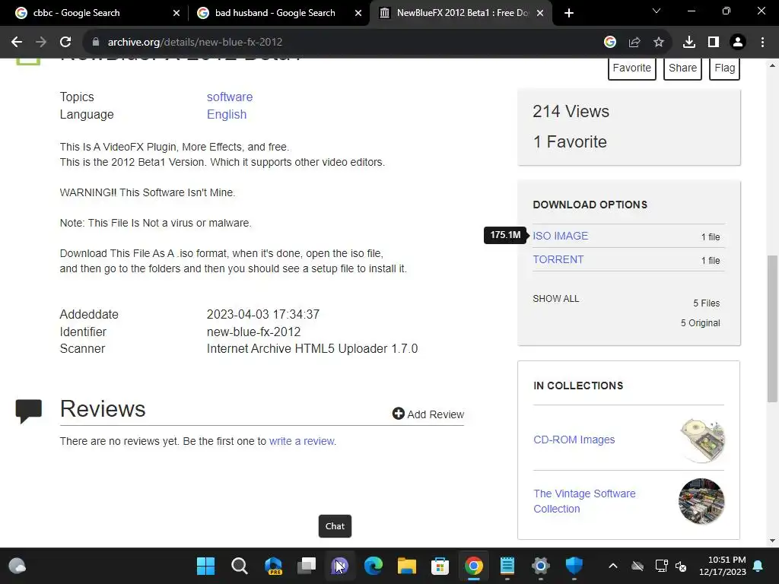Open taskbar Search icon
The height and width of the screenshot is (584, 779).
[x=239, y=566]
